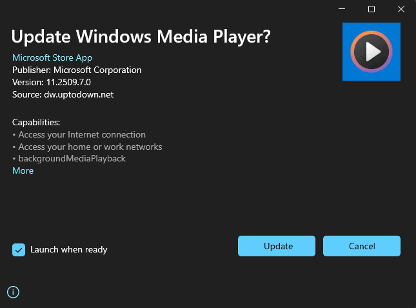Select the Publisher: Microsoft Corporation line
Image resolution: width=416 pixels, height=308 pixels.
pos(77,70)
